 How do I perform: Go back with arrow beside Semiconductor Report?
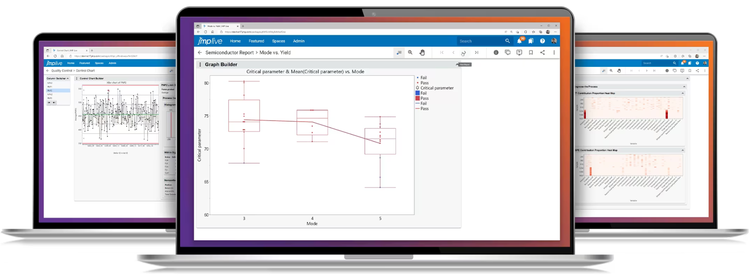point(200,53)
